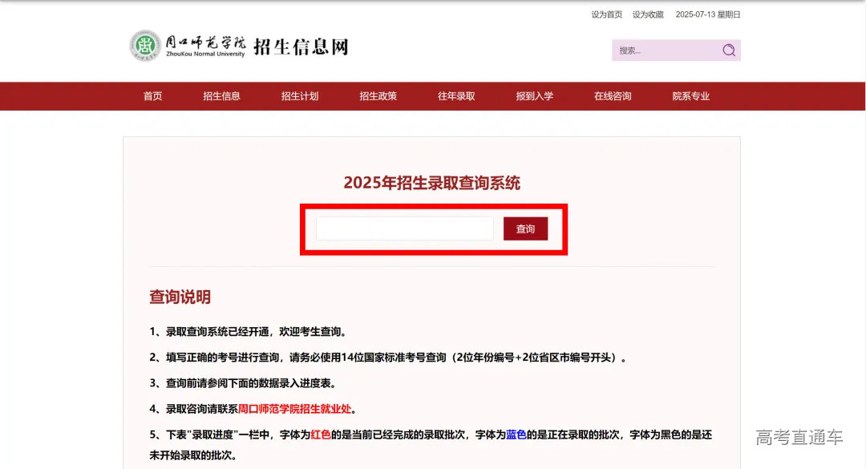866x469 pixels.
Task: Select the 报到入学 menu item
Action: pos(534,96)
